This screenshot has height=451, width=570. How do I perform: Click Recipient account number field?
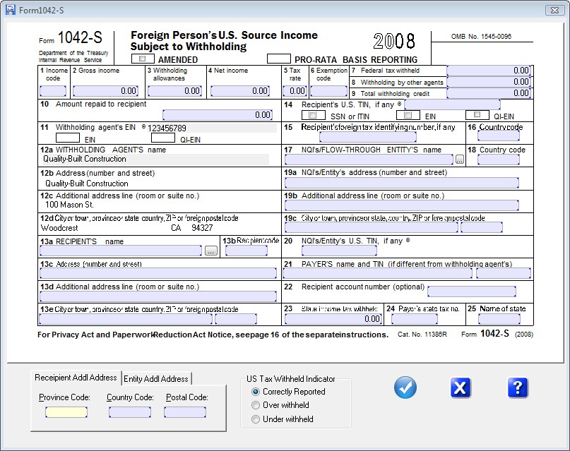point(472,291)
